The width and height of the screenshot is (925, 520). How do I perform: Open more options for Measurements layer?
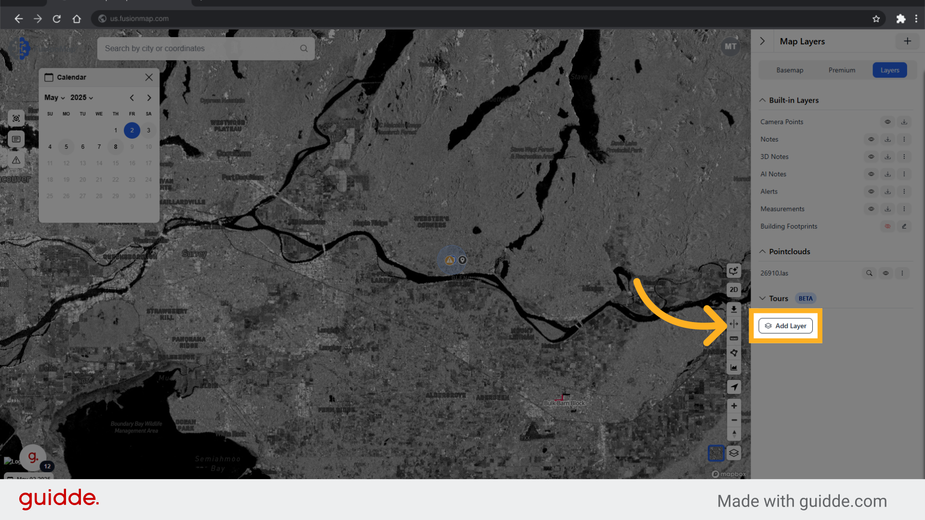coord(904,208)
